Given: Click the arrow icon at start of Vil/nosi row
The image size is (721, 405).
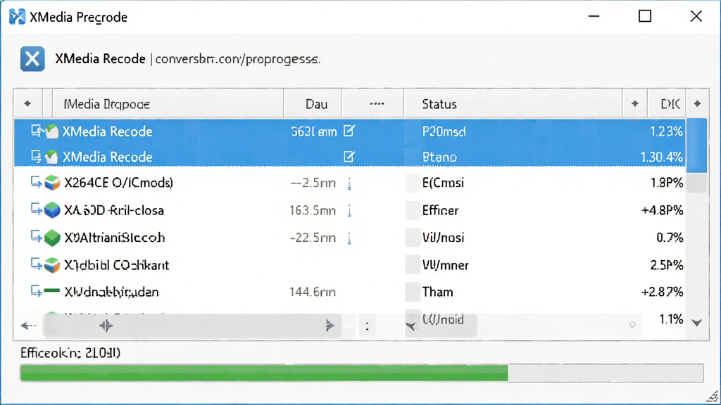Looking at the screenshot, I should [x=37, y=236].
